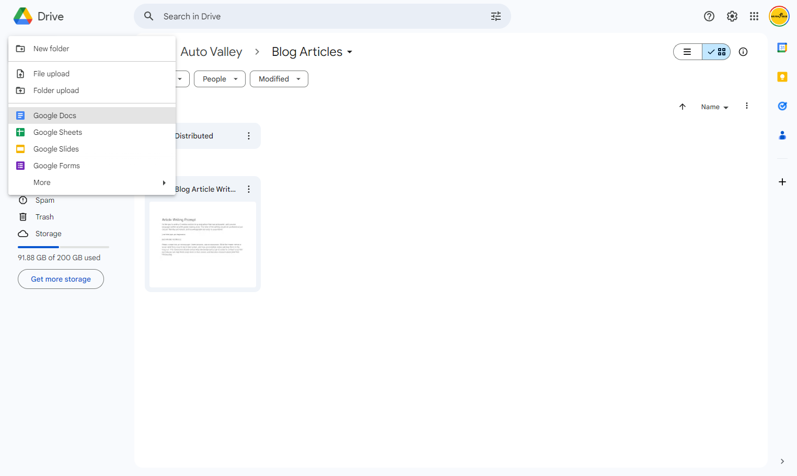Screen dimensions: 797x476
Task: Open advanced search options icon
Action: (x=496, y=16)
